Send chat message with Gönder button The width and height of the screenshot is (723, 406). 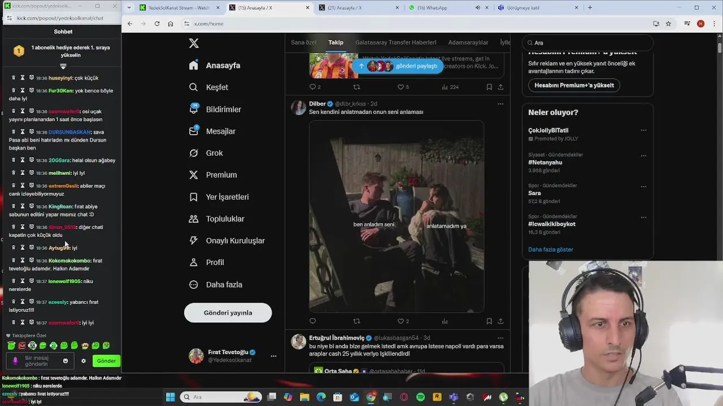106,361
